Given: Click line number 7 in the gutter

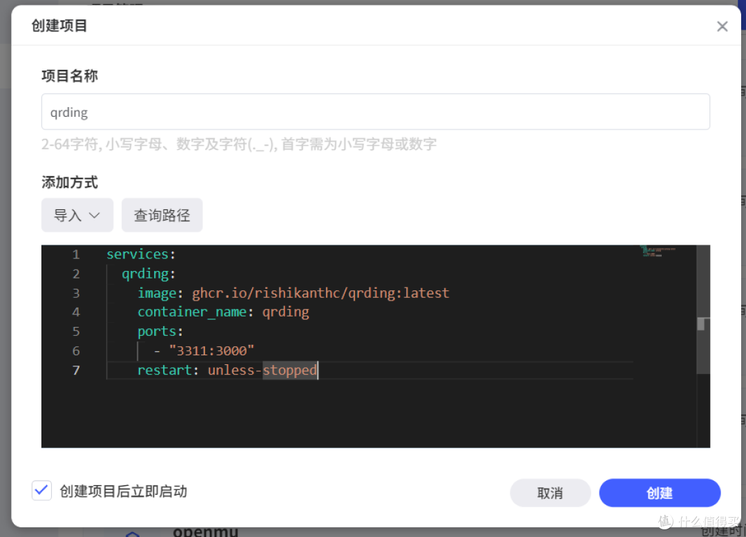Looking at the screenshot, I should [76, 370].
